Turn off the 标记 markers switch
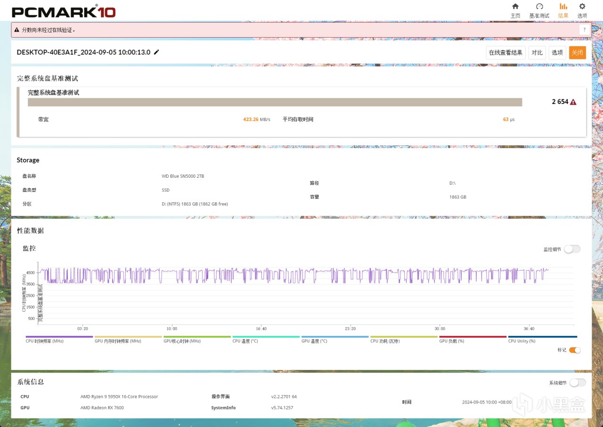603x427 pixels. [575, 350]
